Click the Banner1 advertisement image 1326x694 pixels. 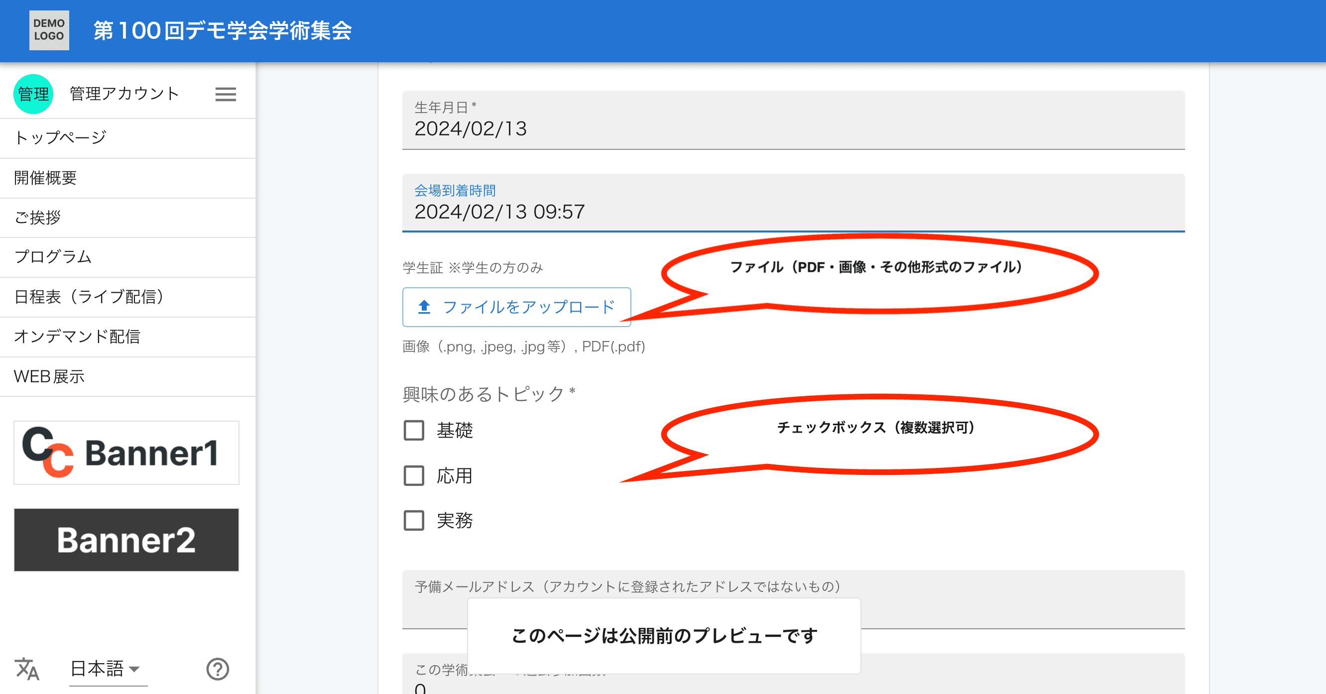[126, 453]
